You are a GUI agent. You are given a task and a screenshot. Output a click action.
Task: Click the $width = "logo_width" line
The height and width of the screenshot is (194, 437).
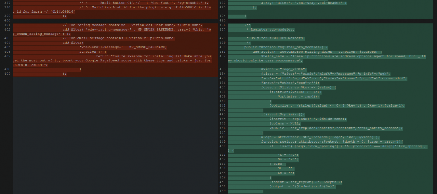click(x=284, y=69)
